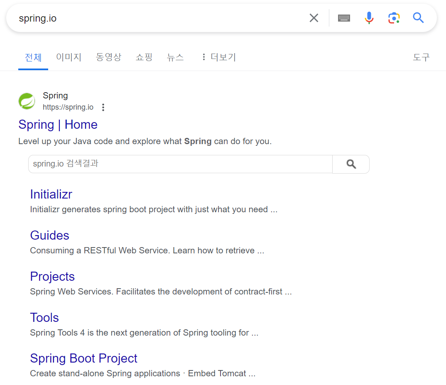Open the 뉴스 tab
Viewport: 446px width, 385px height.
tap(175, 57)
